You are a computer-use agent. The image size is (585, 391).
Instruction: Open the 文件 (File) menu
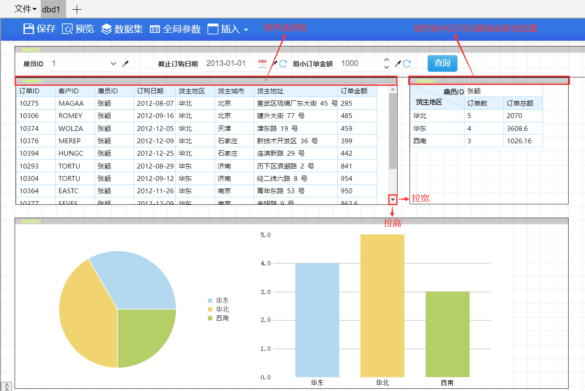25,9
